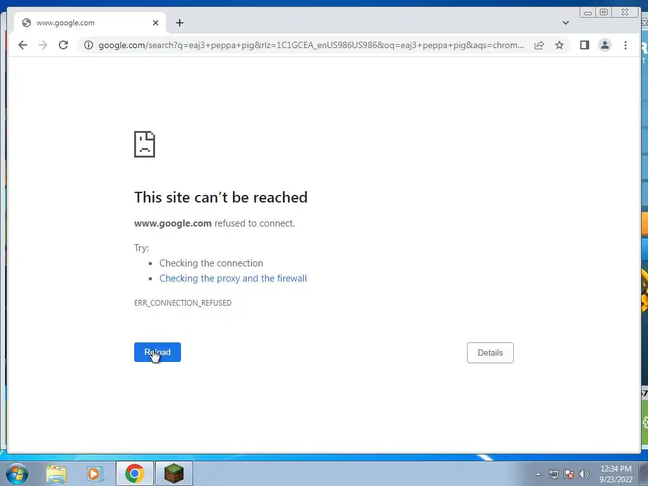The height and width of the screenshot is (486, 648).
Task: Click the sad page error icon
Action: [x=145, y=144]
